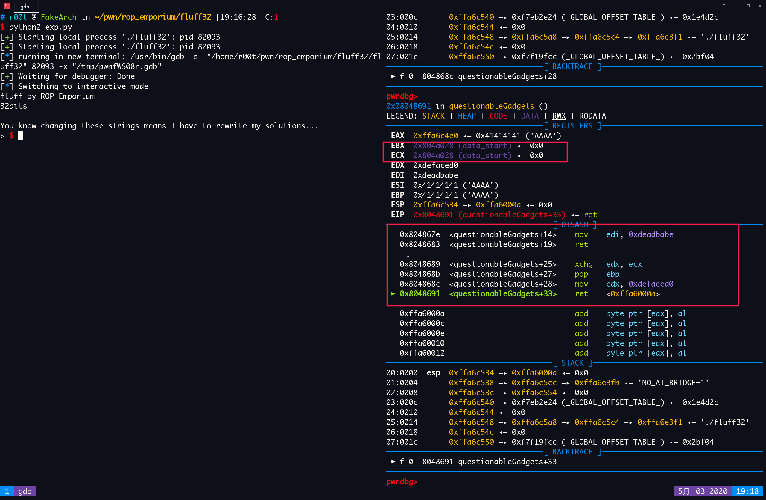766x500 pixels.
Task: Click the EBP register row
Action: (x=444, y=195)
